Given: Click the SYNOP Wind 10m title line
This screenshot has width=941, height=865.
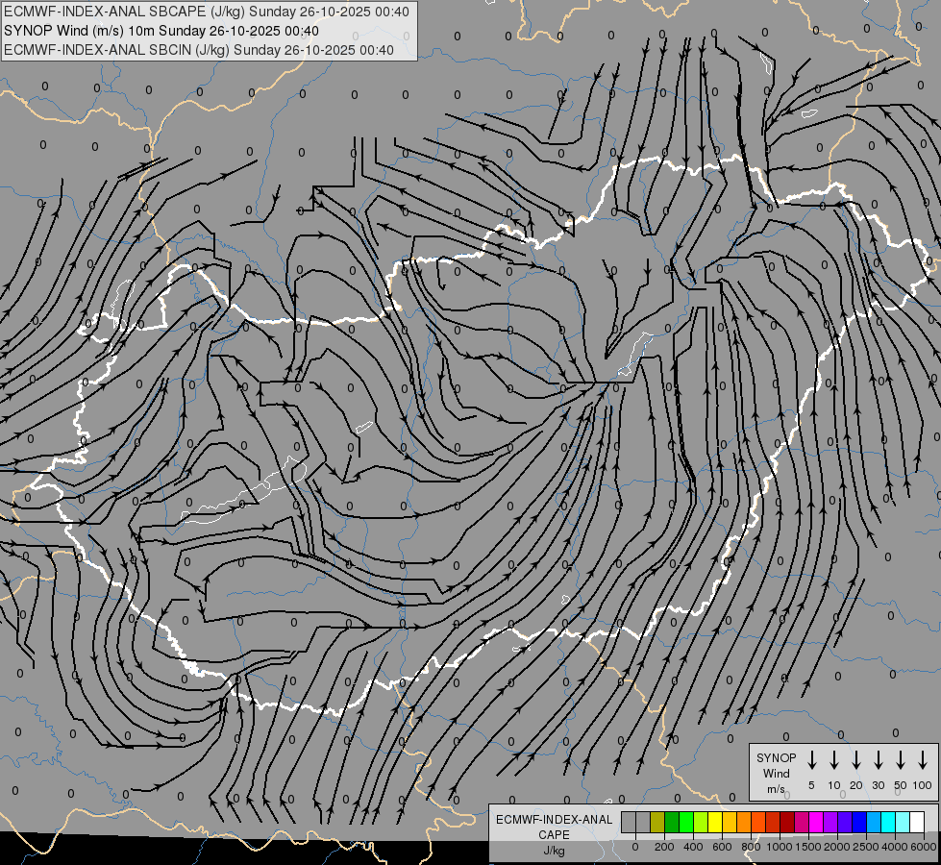Looking at the screenshot, I should [x=161, y=31].
